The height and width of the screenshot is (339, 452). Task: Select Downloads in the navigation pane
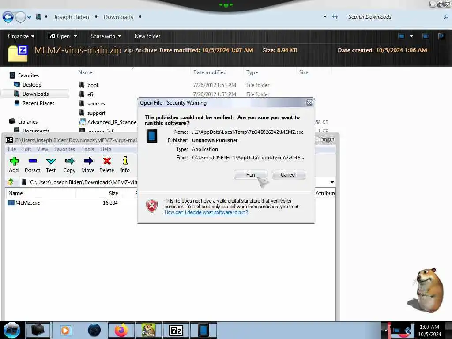35,94
